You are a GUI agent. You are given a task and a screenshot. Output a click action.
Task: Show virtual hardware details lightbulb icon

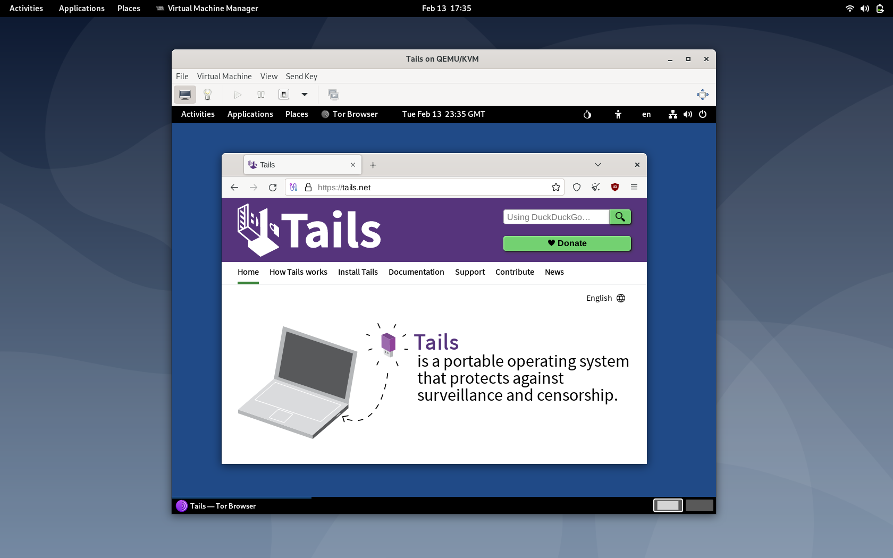208,95
